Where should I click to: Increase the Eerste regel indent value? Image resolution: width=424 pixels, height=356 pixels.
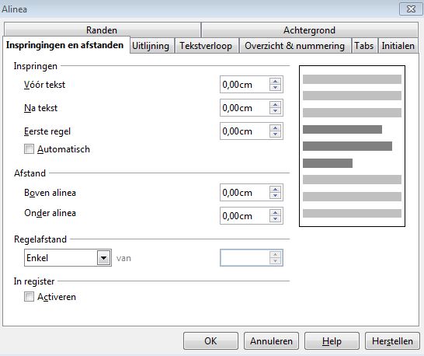click(x=275, y=128)
